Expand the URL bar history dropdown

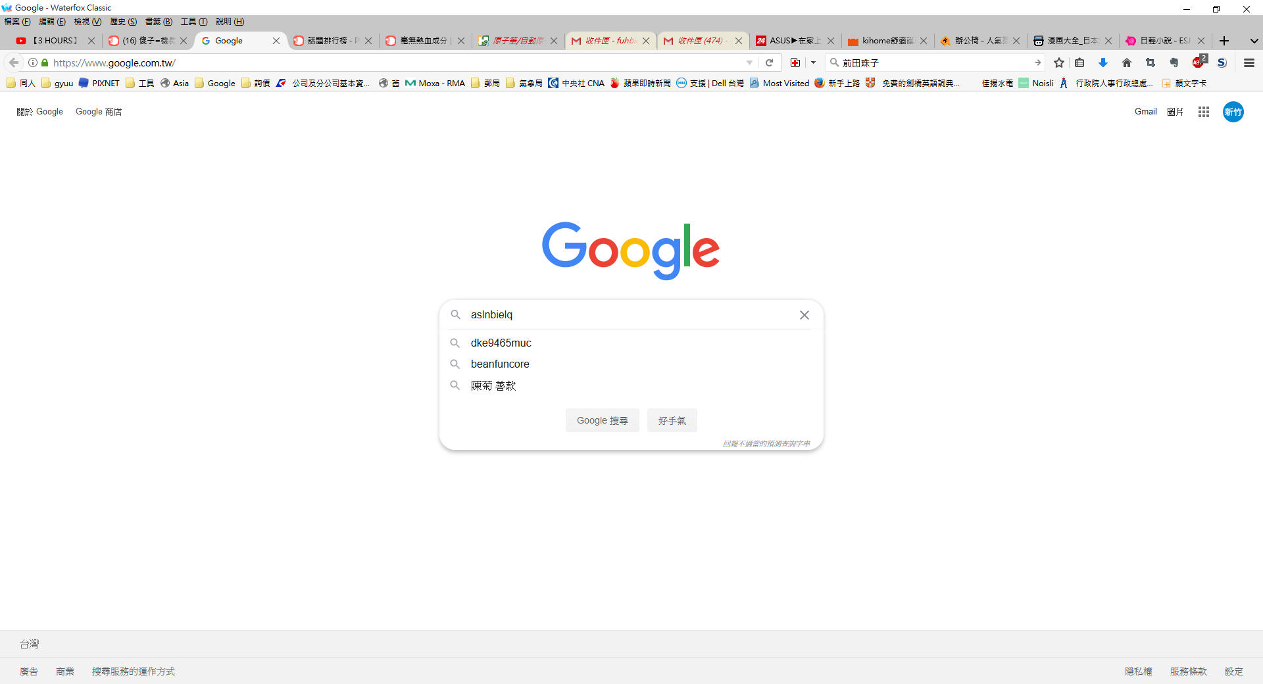click(x=749, y=62)
